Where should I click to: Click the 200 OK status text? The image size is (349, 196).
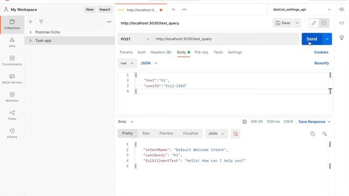tap(257, 121)
